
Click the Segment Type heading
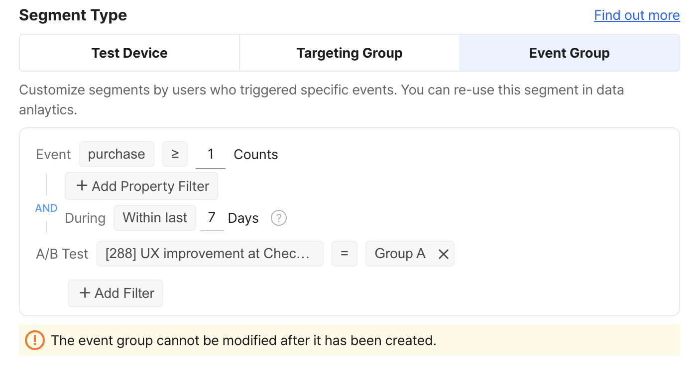click(x=73, y=15)
